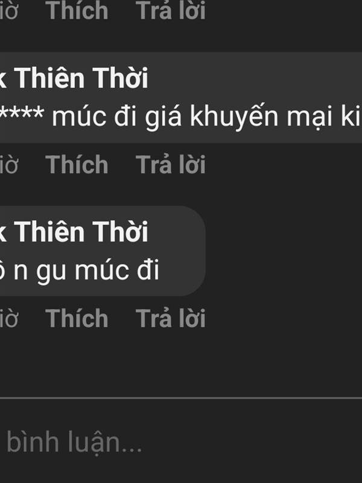The width and height of the screenshot is (362, 483).
Task: Click the timestamp under the khuyến mại comment
Action: click(x=9, y=164)
